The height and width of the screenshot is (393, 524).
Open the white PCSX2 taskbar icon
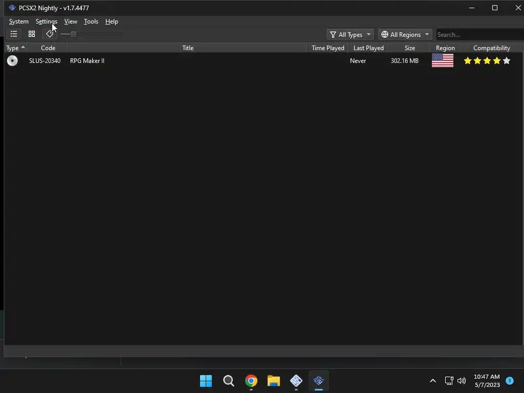(296, 381)
